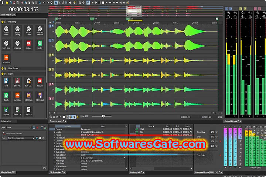Select the Nice region row in Regions List
Viewport: 266px width, 177px height.
click(164, 132)
